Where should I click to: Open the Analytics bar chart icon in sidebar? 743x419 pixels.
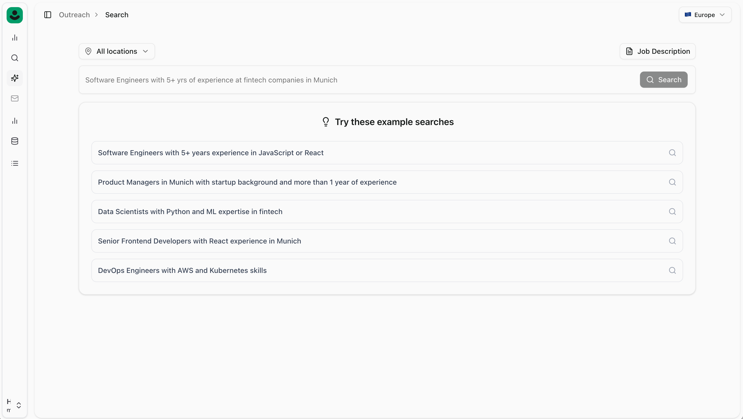14,38
